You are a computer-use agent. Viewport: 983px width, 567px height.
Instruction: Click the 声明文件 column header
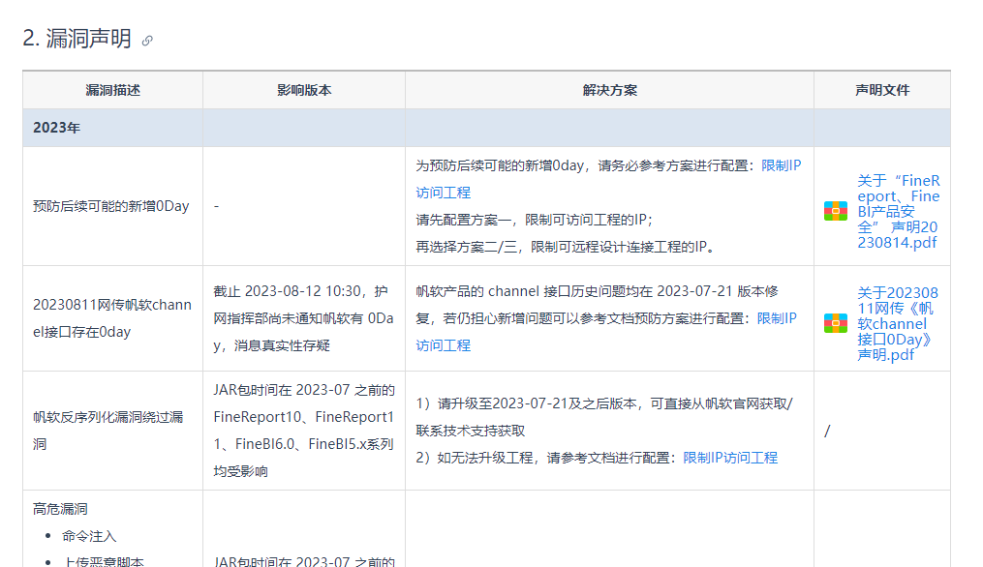(x=882, y=90)
